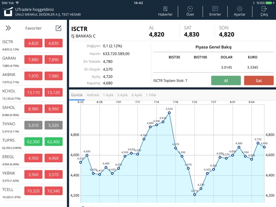This screenshot has height=207, width=276.
Task: Click the Piyasa Genel Bakış heading
Action: tap(213, 47)
